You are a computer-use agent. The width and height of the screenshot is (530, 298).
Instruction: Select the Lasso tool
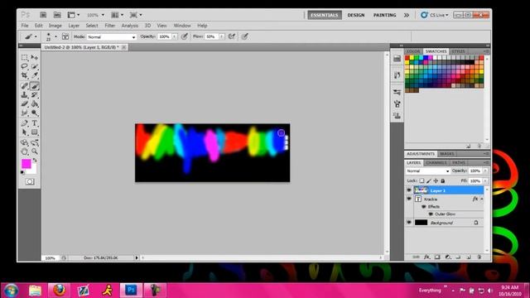pyautogui.click(x=24, y=66)
